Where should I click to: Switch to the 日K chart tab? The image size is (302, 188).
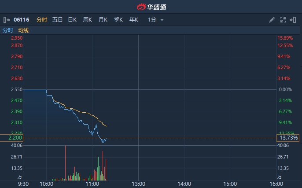point(72,20)
